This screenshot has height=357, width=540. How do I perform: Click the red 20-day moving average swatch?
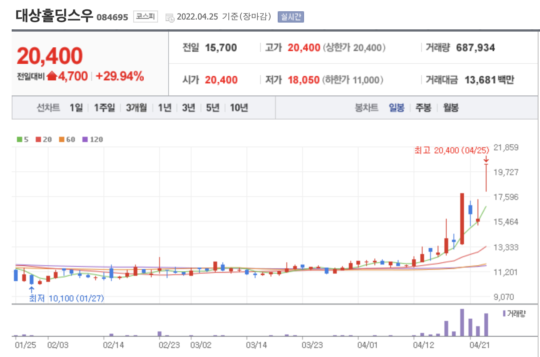point(38,139)
